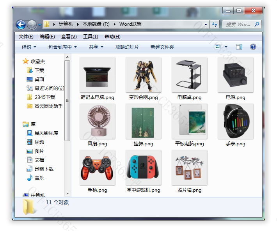Refresh the folder with the refresh icon
The width and height of the screenshot is (277, 231).
[x=215, y=24]
